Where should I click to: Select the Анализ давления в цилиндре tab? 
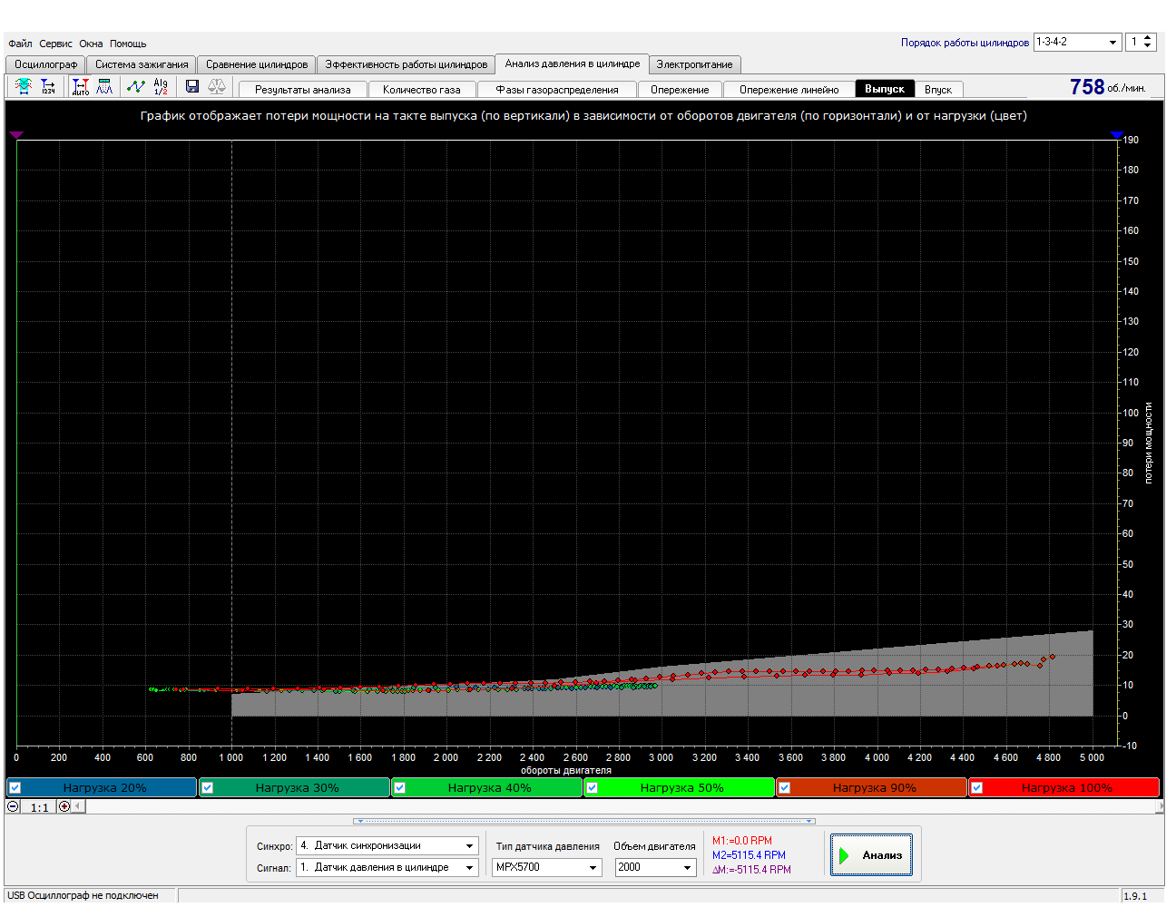coord(573,63)
